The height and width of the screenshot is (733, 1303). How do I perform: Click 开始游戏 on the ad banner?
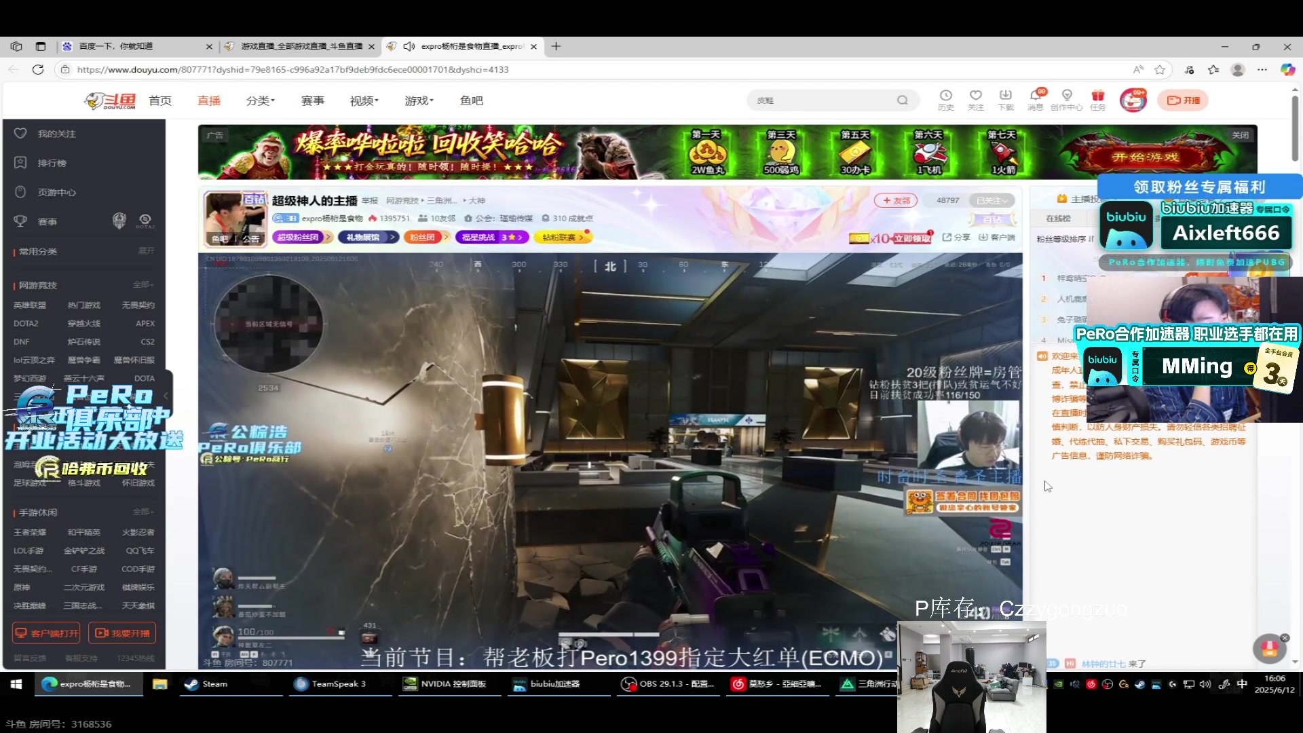tap(1145, 157)
